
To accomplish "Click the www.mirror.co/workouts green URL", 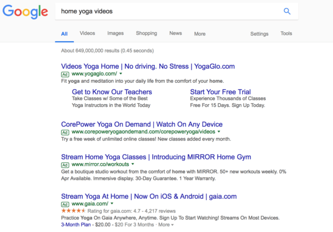I will tap(100, 164).
